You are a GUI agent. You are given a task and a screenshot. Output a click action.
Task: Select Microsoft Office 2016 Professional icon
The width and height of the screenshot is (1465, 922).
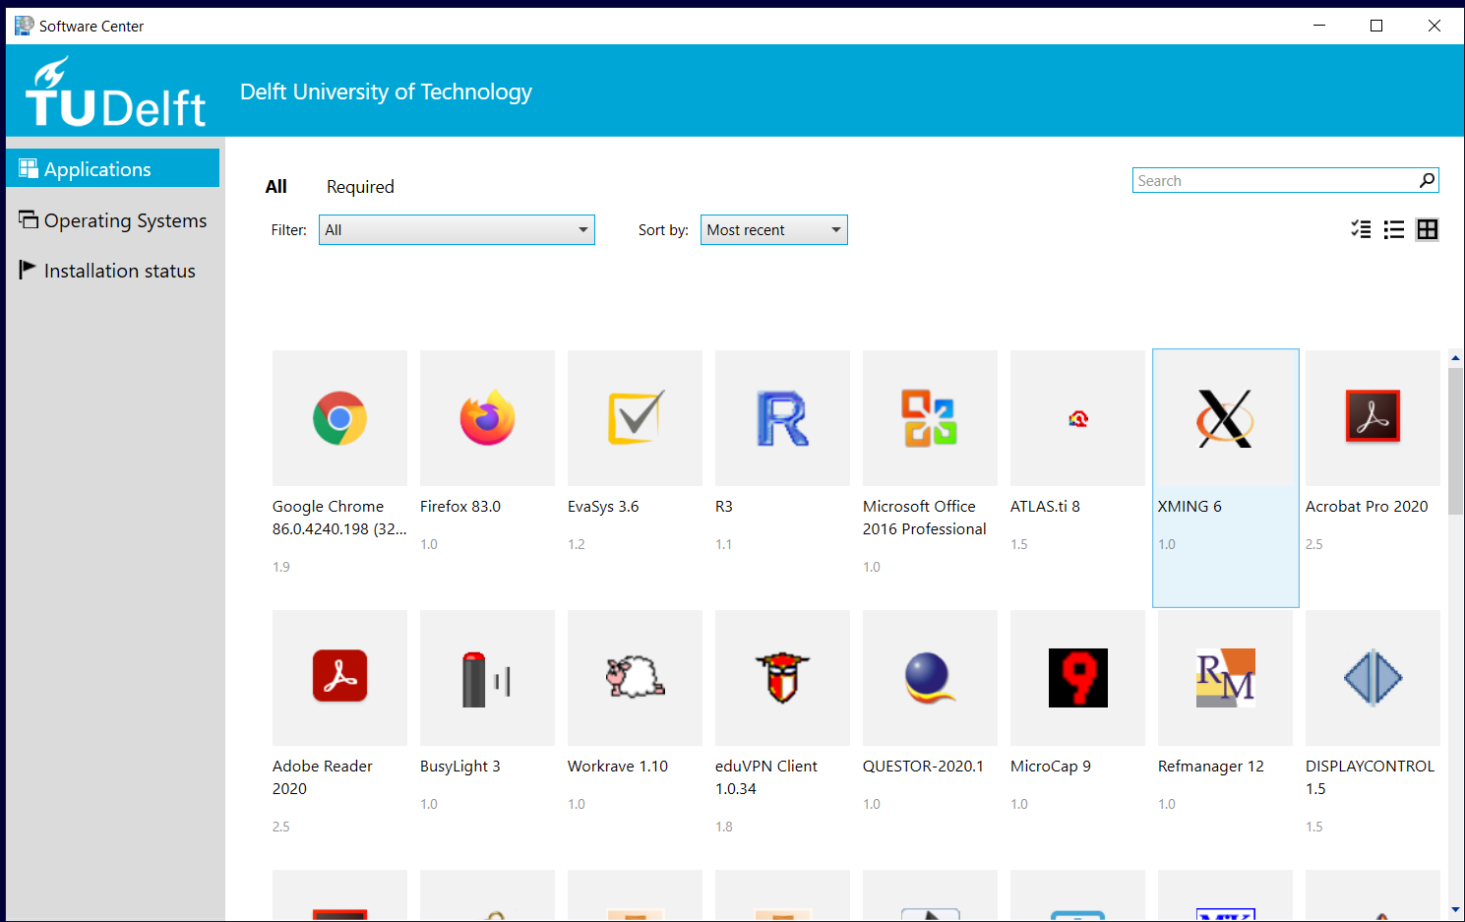pos(930,418)
